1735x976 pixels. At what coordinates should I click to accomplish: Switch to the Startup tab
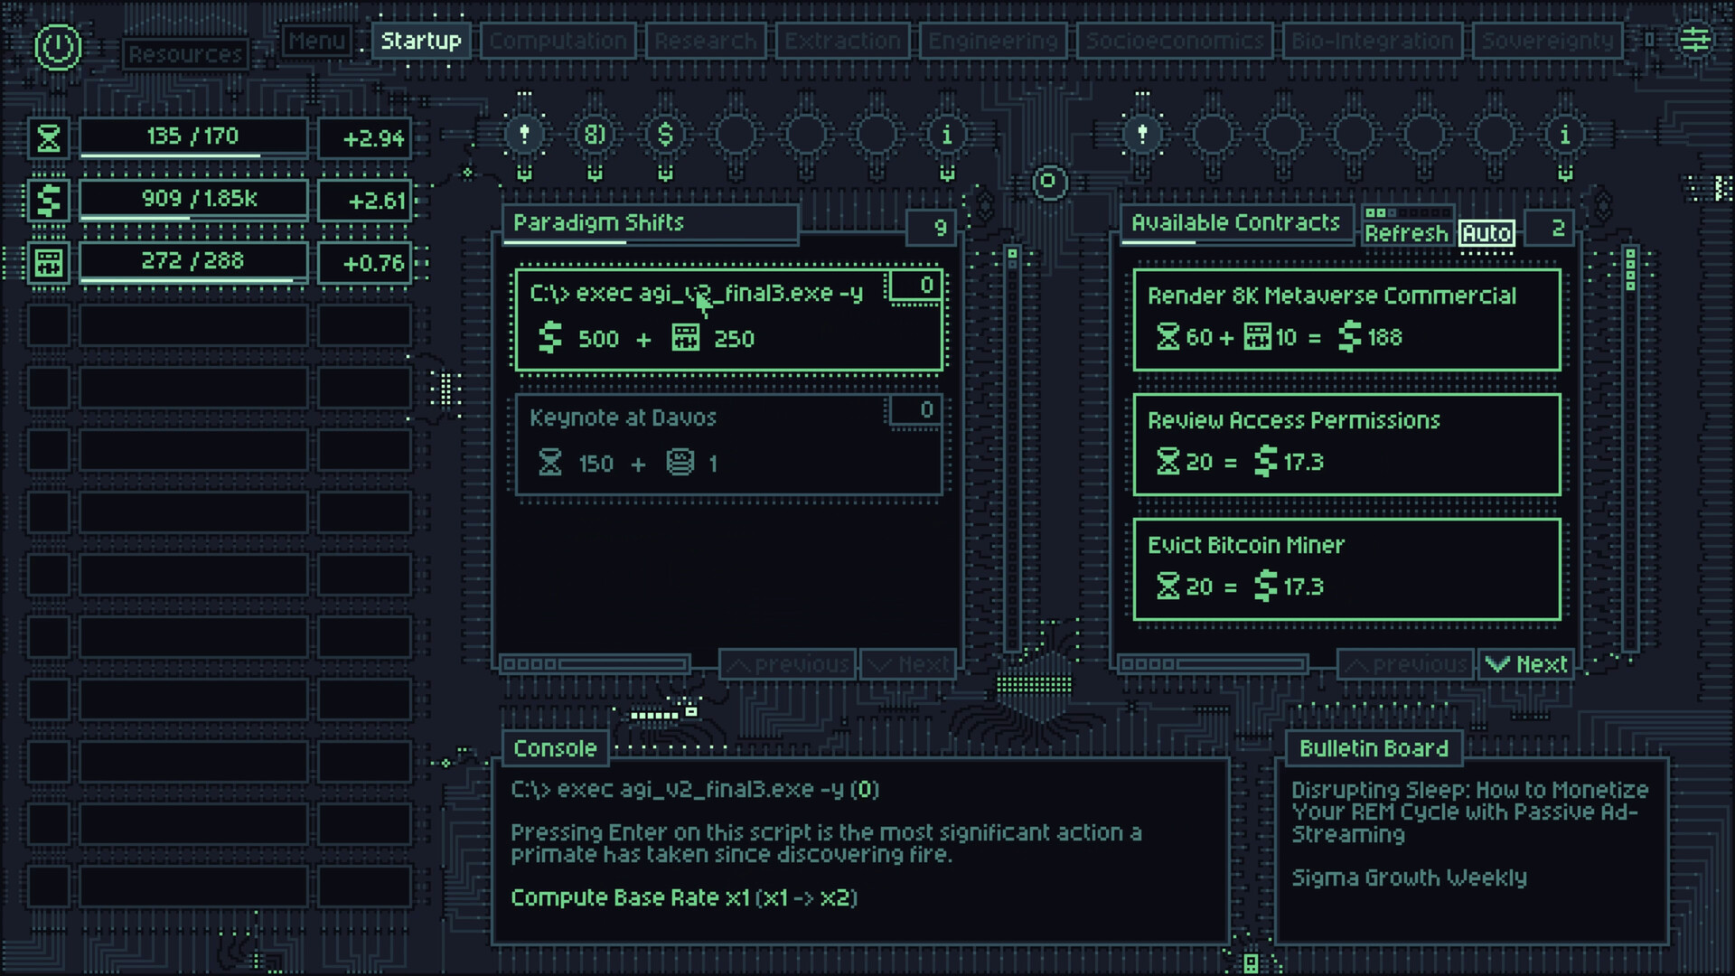(421, 41)
